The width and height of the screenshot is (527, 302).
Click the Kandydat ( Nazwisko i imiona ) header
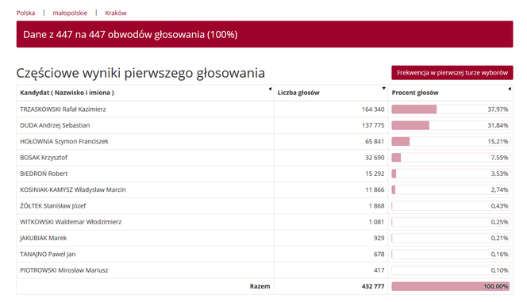tap(67, 93)
